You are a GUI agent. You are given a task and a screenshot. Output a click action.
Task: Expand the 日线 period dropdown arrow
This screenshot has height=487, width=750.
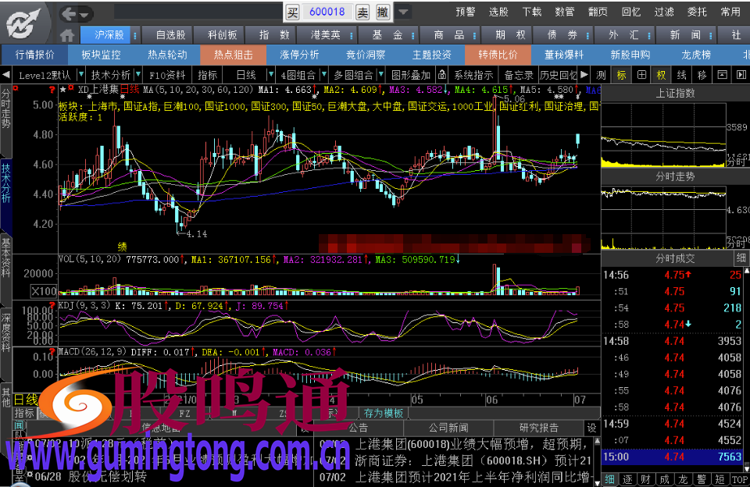point(271,75)
